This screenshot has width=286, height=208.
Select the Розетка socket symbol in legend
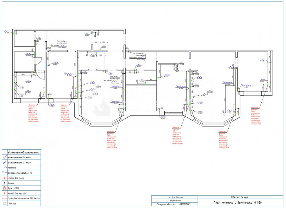point(5,168)
